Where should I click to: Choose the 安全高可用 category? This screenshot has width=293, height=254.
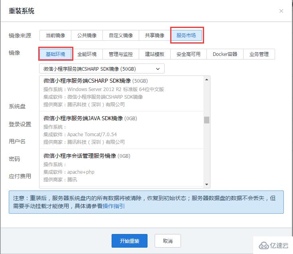(188, 54)
